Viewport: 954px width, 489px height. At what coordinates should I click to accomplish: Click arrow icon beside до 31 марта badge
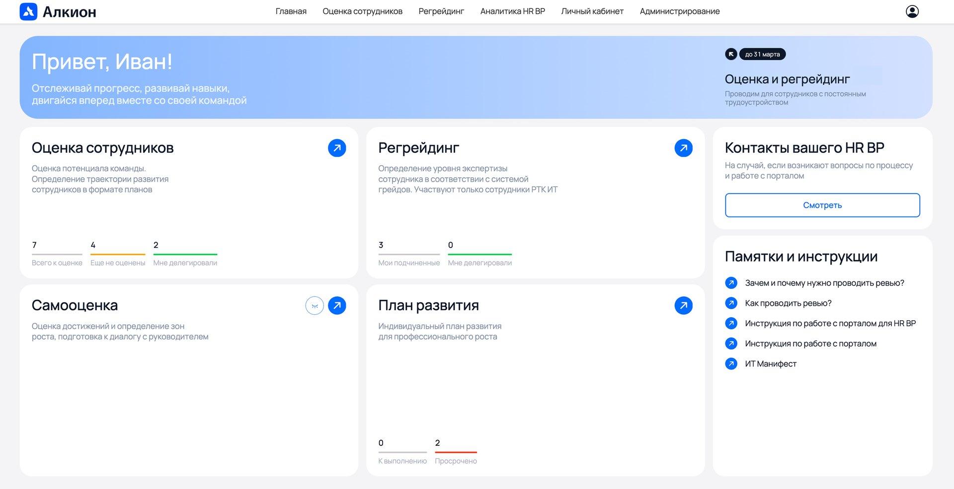click(x=731, y=54)
